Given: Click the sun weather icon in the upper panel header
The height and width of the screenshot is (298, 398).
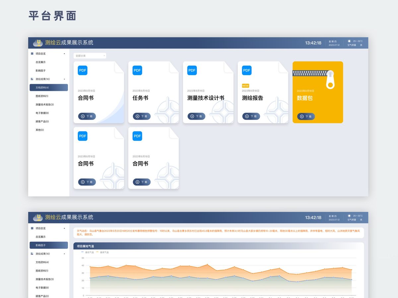Looking at the screenshot, I should point(349,41).
